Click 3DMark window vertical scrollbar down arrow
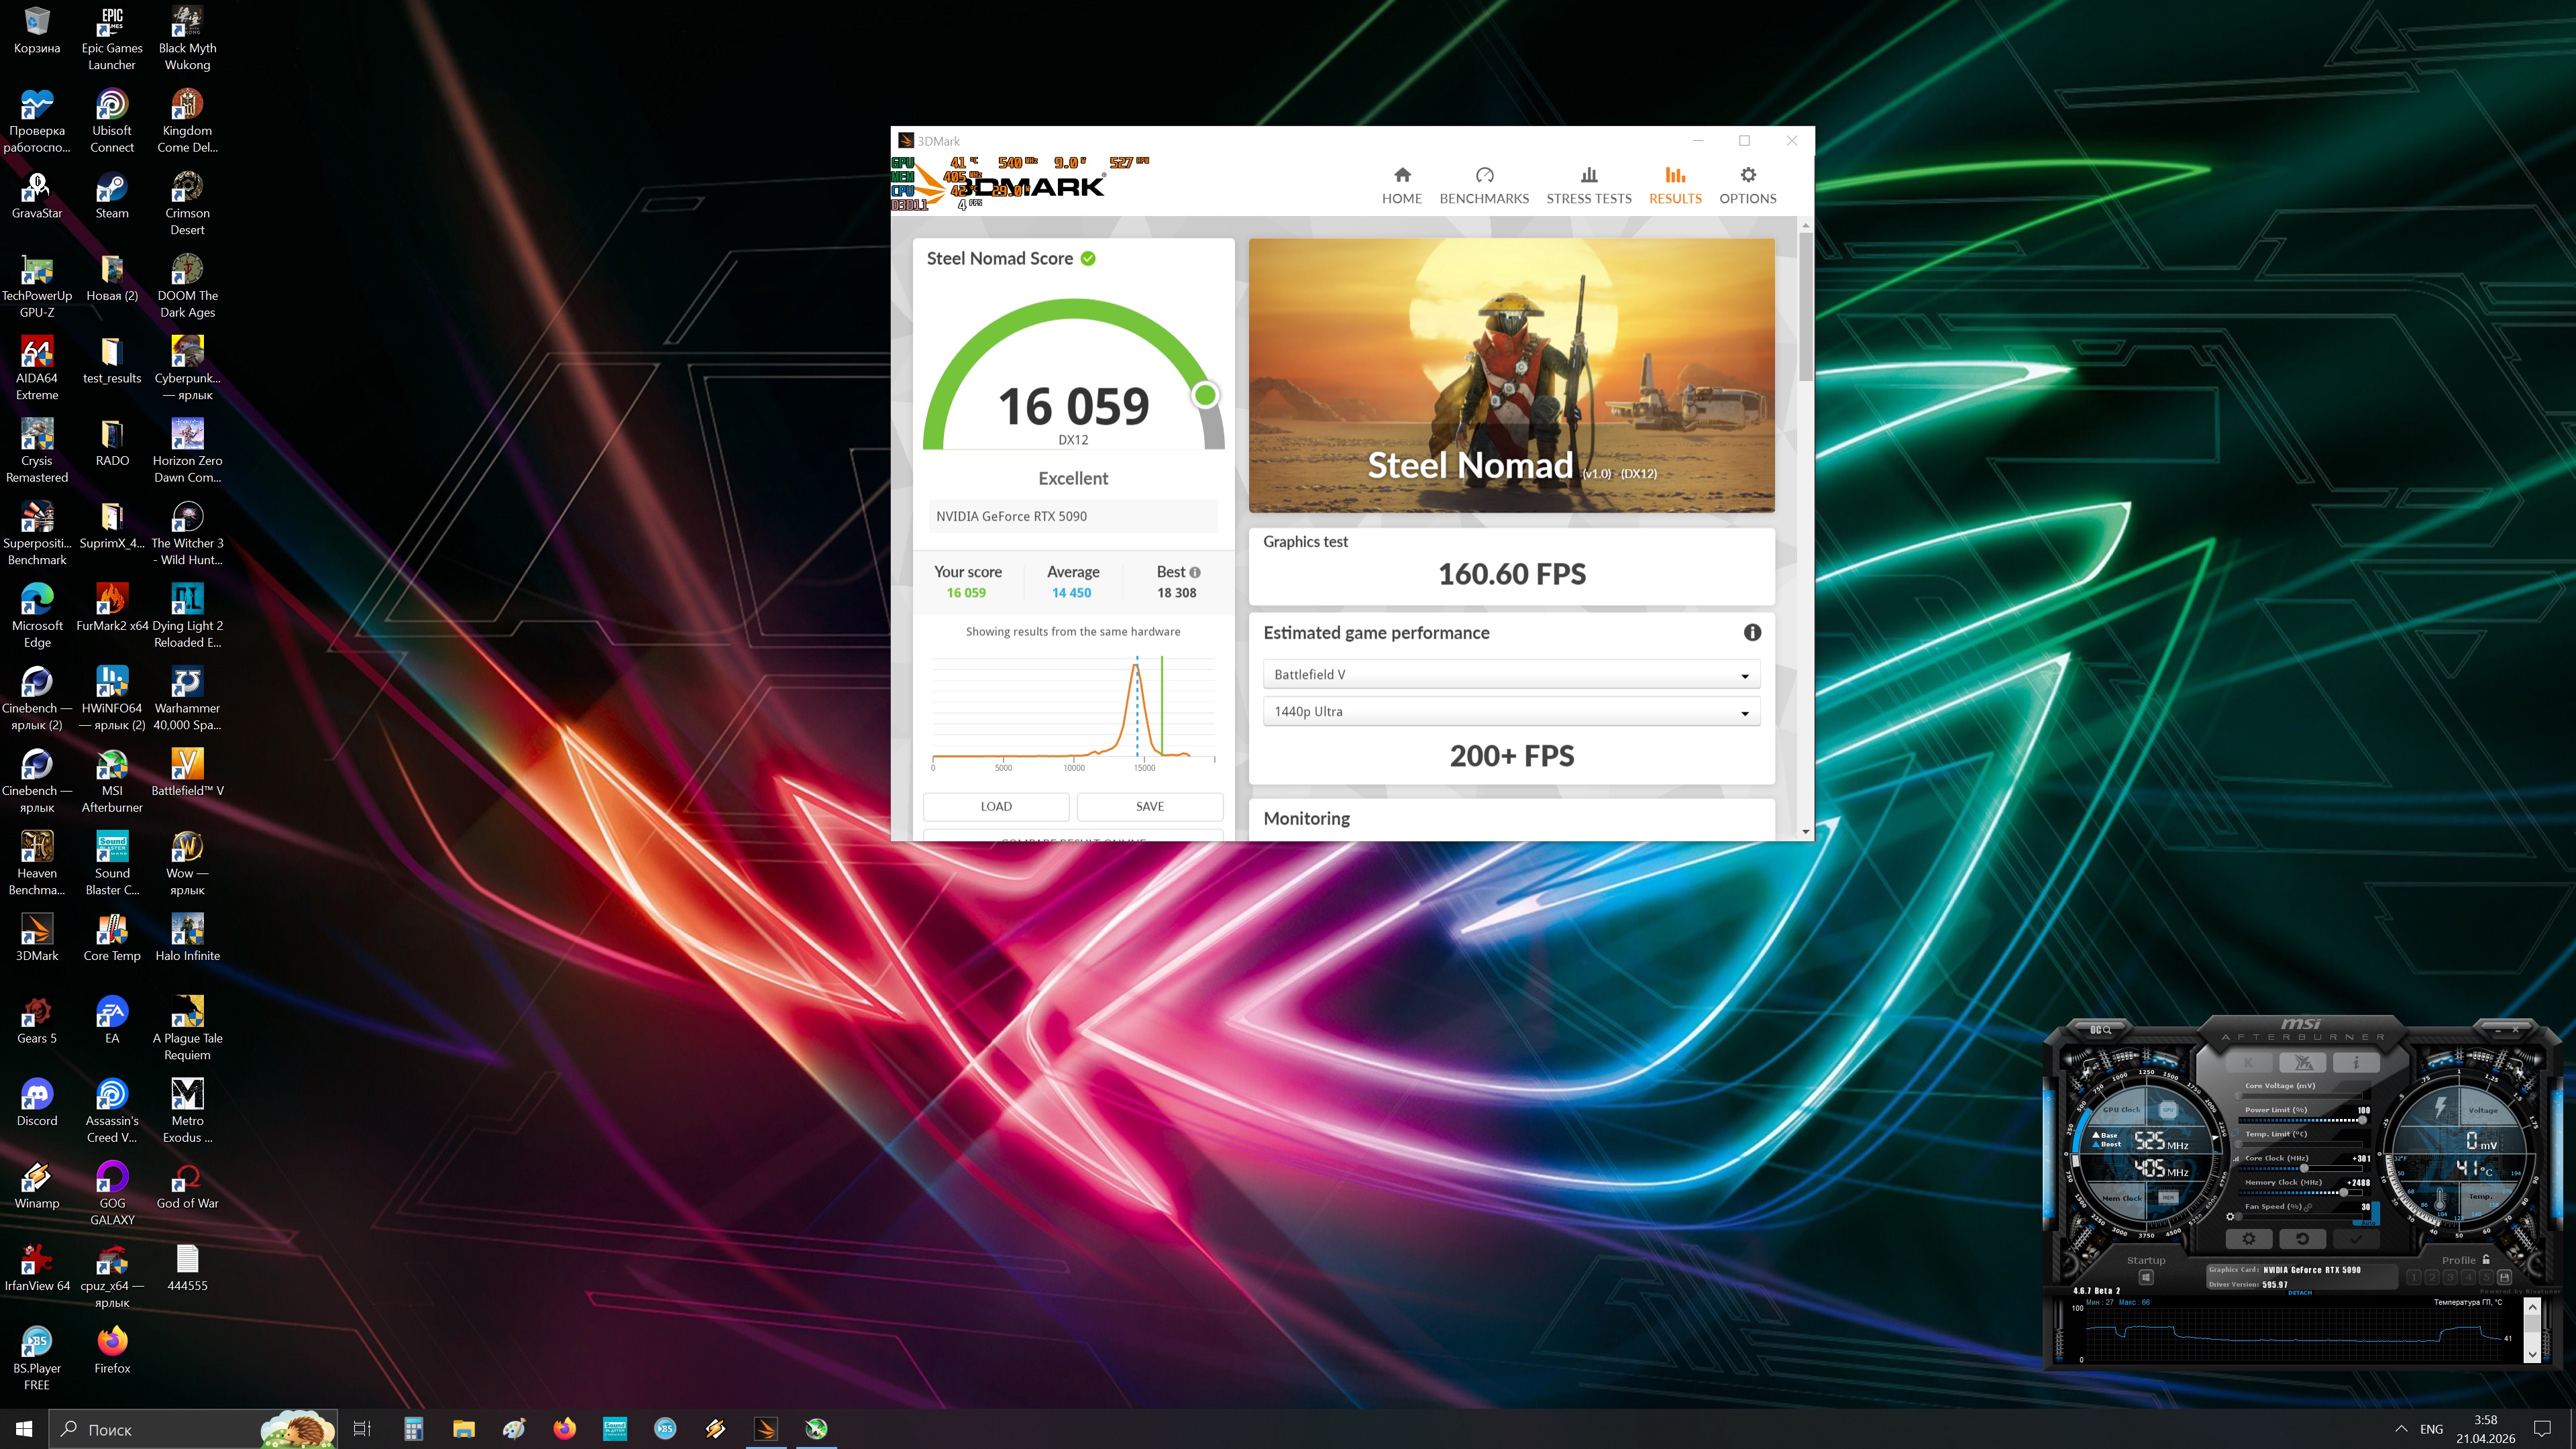The height and width of the screenshot is (1449, 2576). coord(1805,832)
